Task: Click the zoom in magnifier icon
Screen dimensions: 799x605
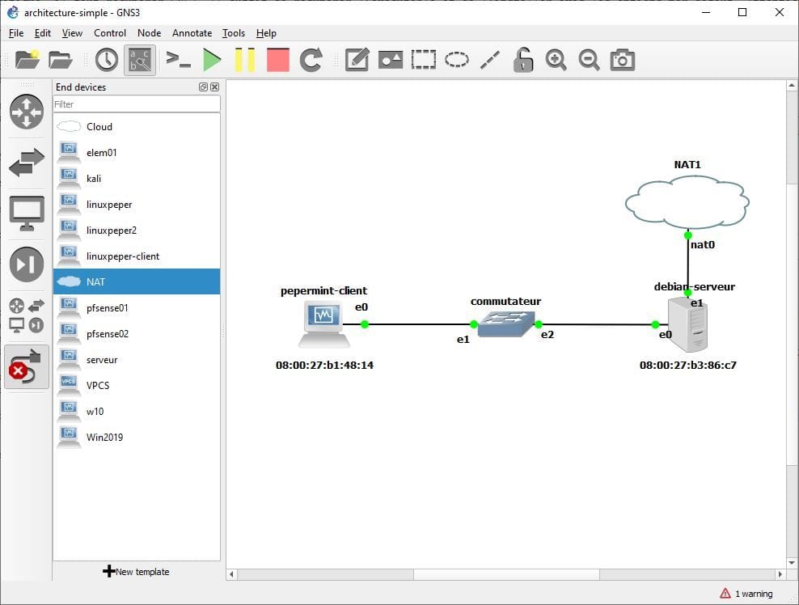Action: coord(556,60)
